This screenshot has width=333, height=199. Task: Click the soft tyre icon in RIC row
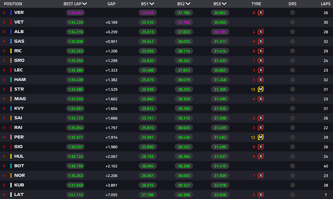click(x=261, y=51)
